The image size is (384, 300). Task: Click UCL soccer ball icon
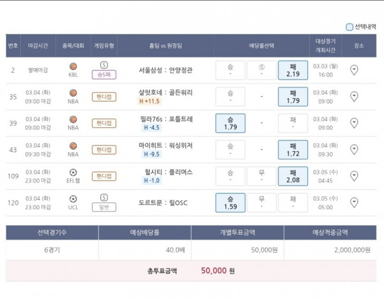(x=73, y=199)
